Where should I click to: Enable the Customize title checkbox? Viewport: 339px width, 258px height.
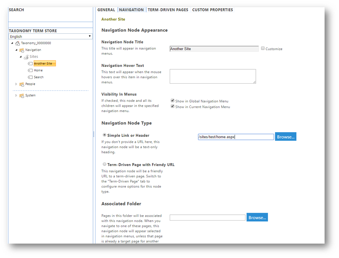(x=263, y=48)
